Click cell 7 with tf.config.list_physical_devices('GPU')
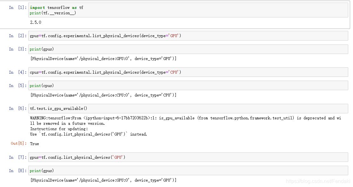This screenshot has width=353, height=187. (x=188, y=157)
